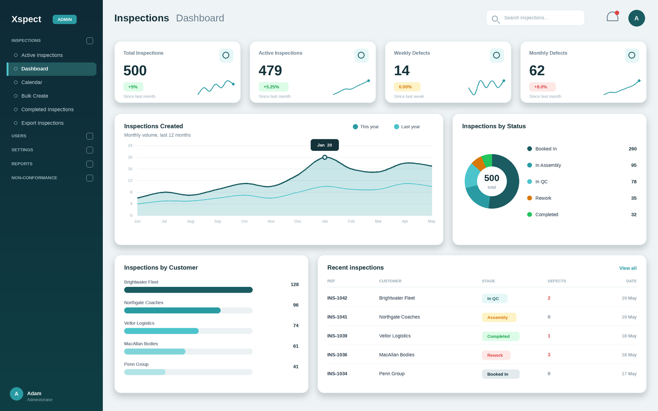
Task: Click the Booked In stage badge in the table
Action: pyautogui.click(x=500, y=374)
